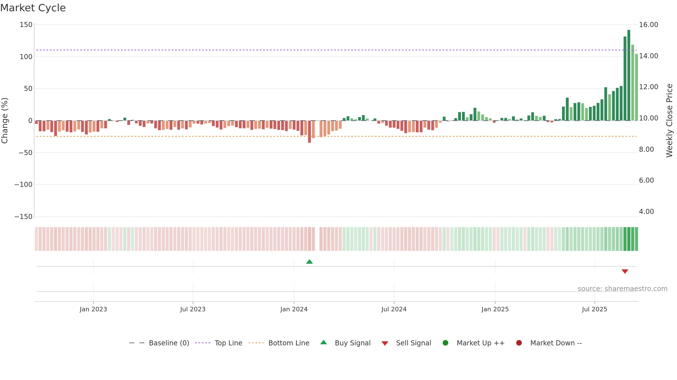Click the purple dotted line sample in the legend
Image resolution: width=677 pixels, height=380 pixels.
click(x=203, y=343)
